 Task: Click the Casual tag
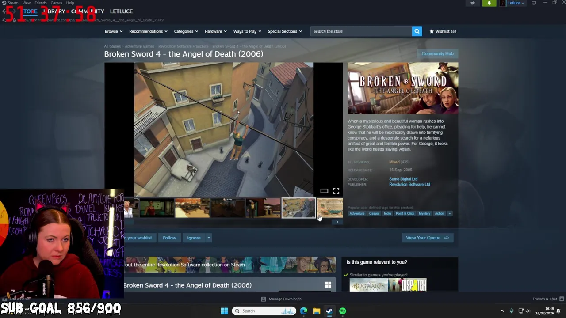pos(374,213)
